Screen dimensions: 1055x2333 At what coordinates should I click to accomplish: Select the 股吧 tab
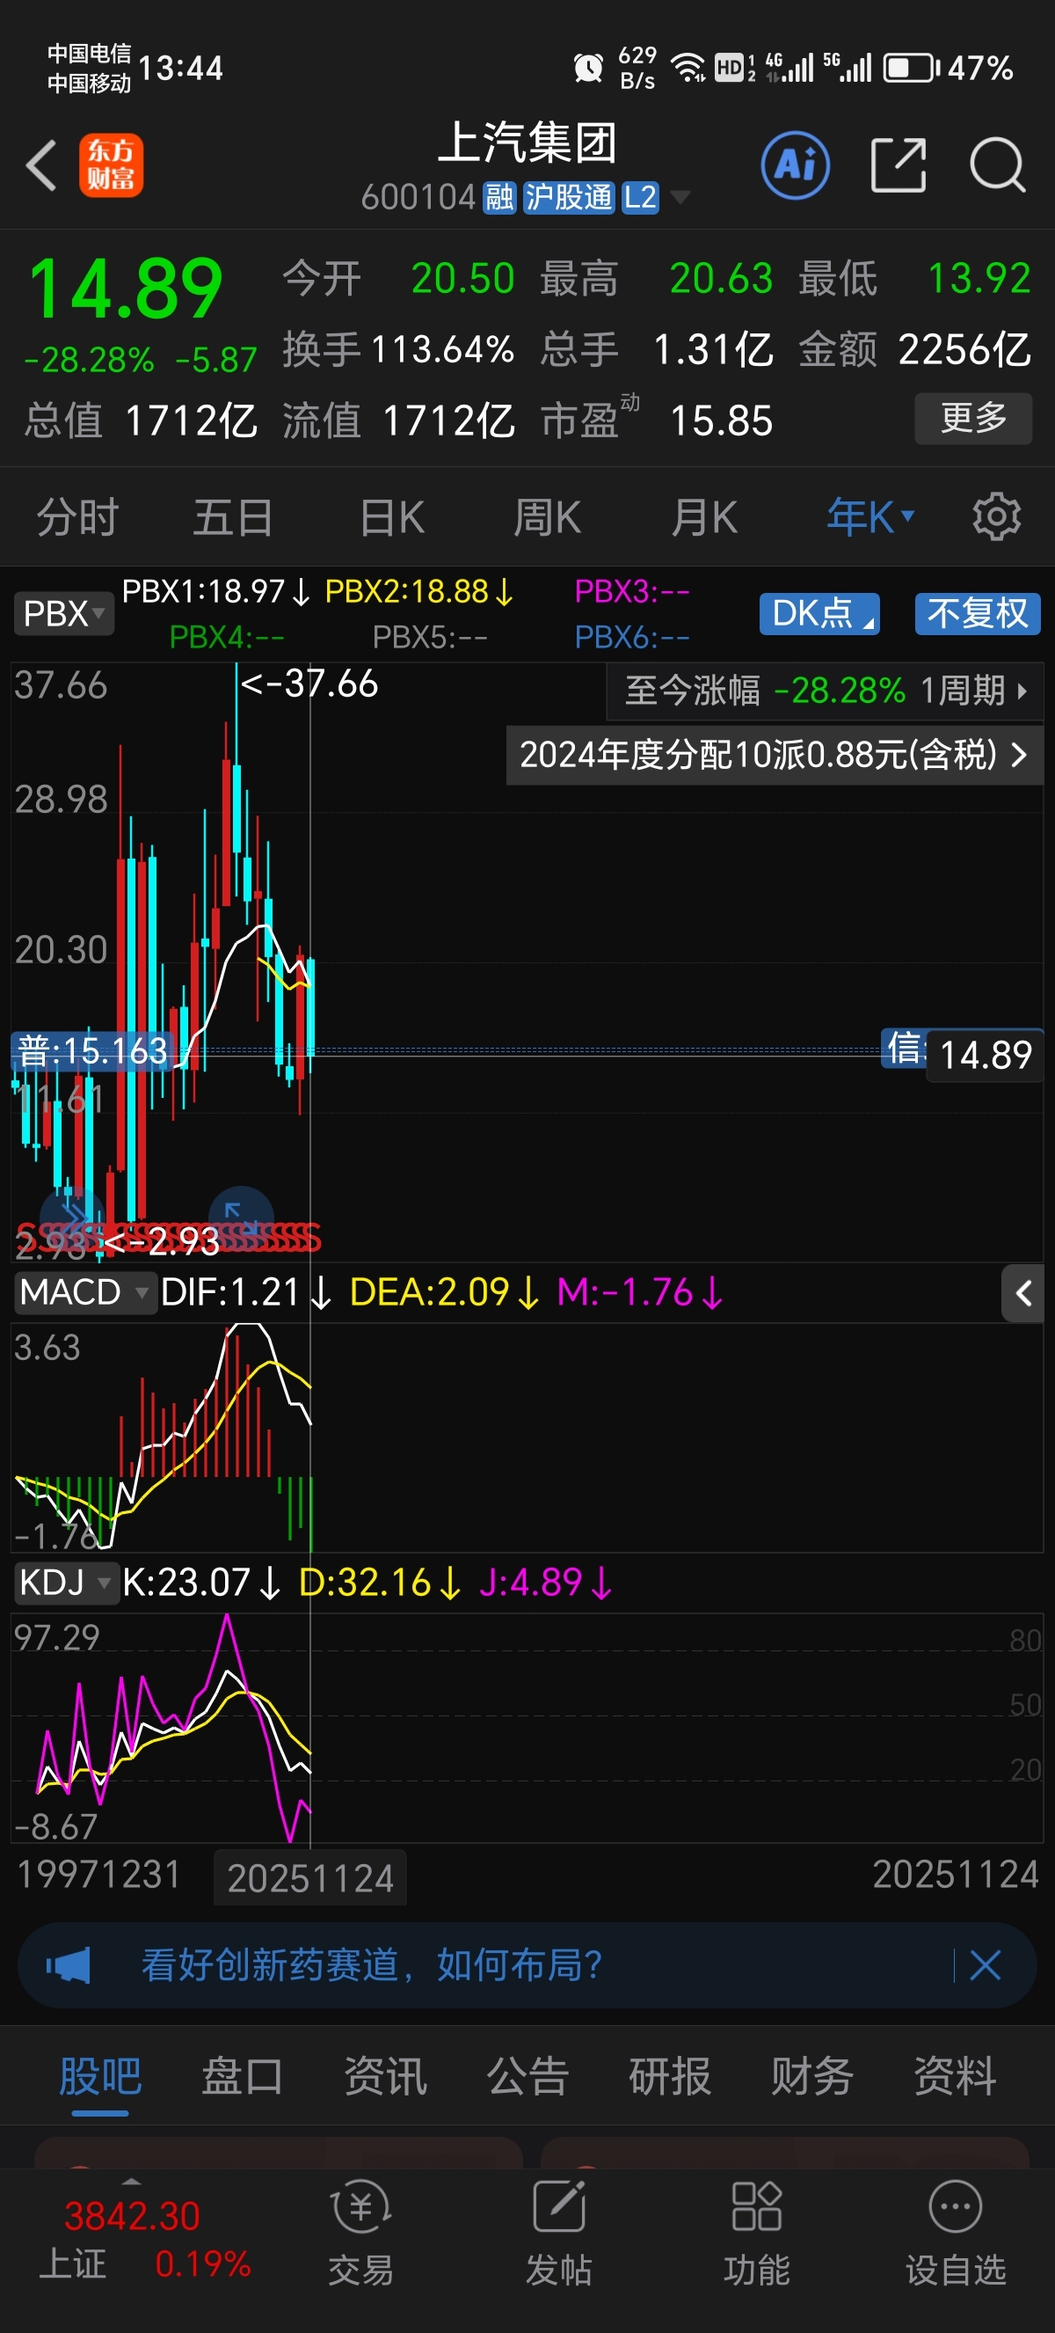[x=100, y=2076]
